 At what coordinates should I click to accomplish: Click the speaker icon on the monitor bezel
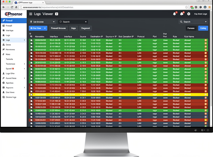pos(196,130)
